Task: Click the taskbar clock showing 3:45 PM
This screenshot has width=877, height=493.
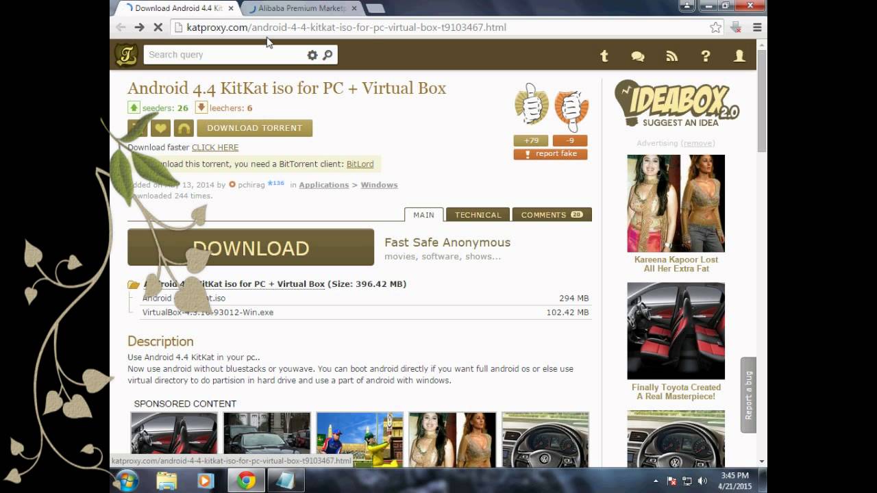Action: point(734,481)
